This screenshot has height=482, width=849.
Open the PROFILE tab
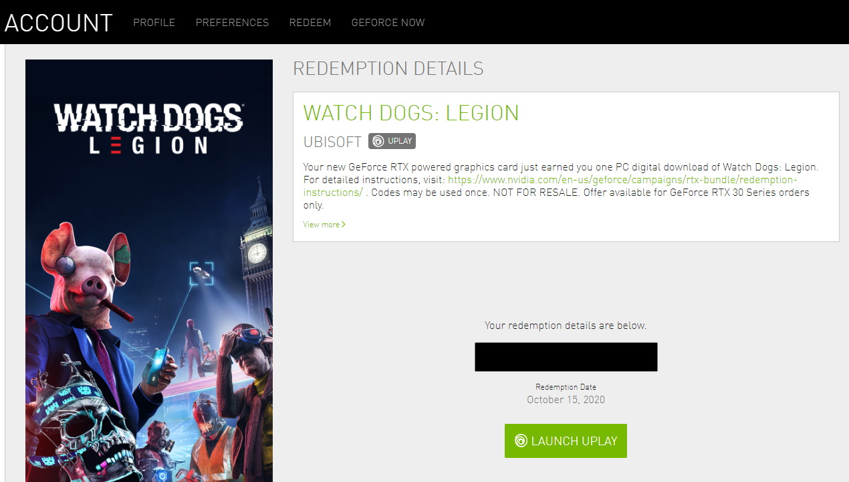pyautogui.click(x=154, y=22)
